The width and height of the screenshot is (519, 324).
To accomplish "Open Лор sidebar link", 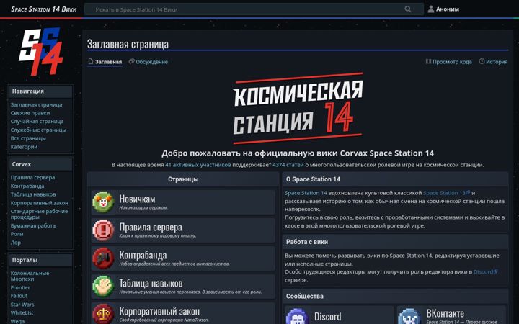I will [16, 243].
